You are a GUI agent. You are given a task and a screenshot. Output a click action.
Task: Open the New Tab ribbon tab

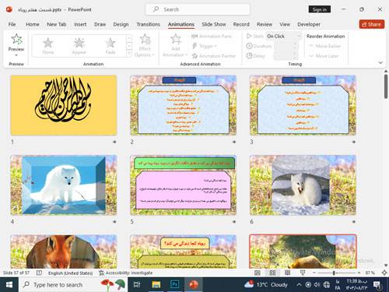(57, 24)
